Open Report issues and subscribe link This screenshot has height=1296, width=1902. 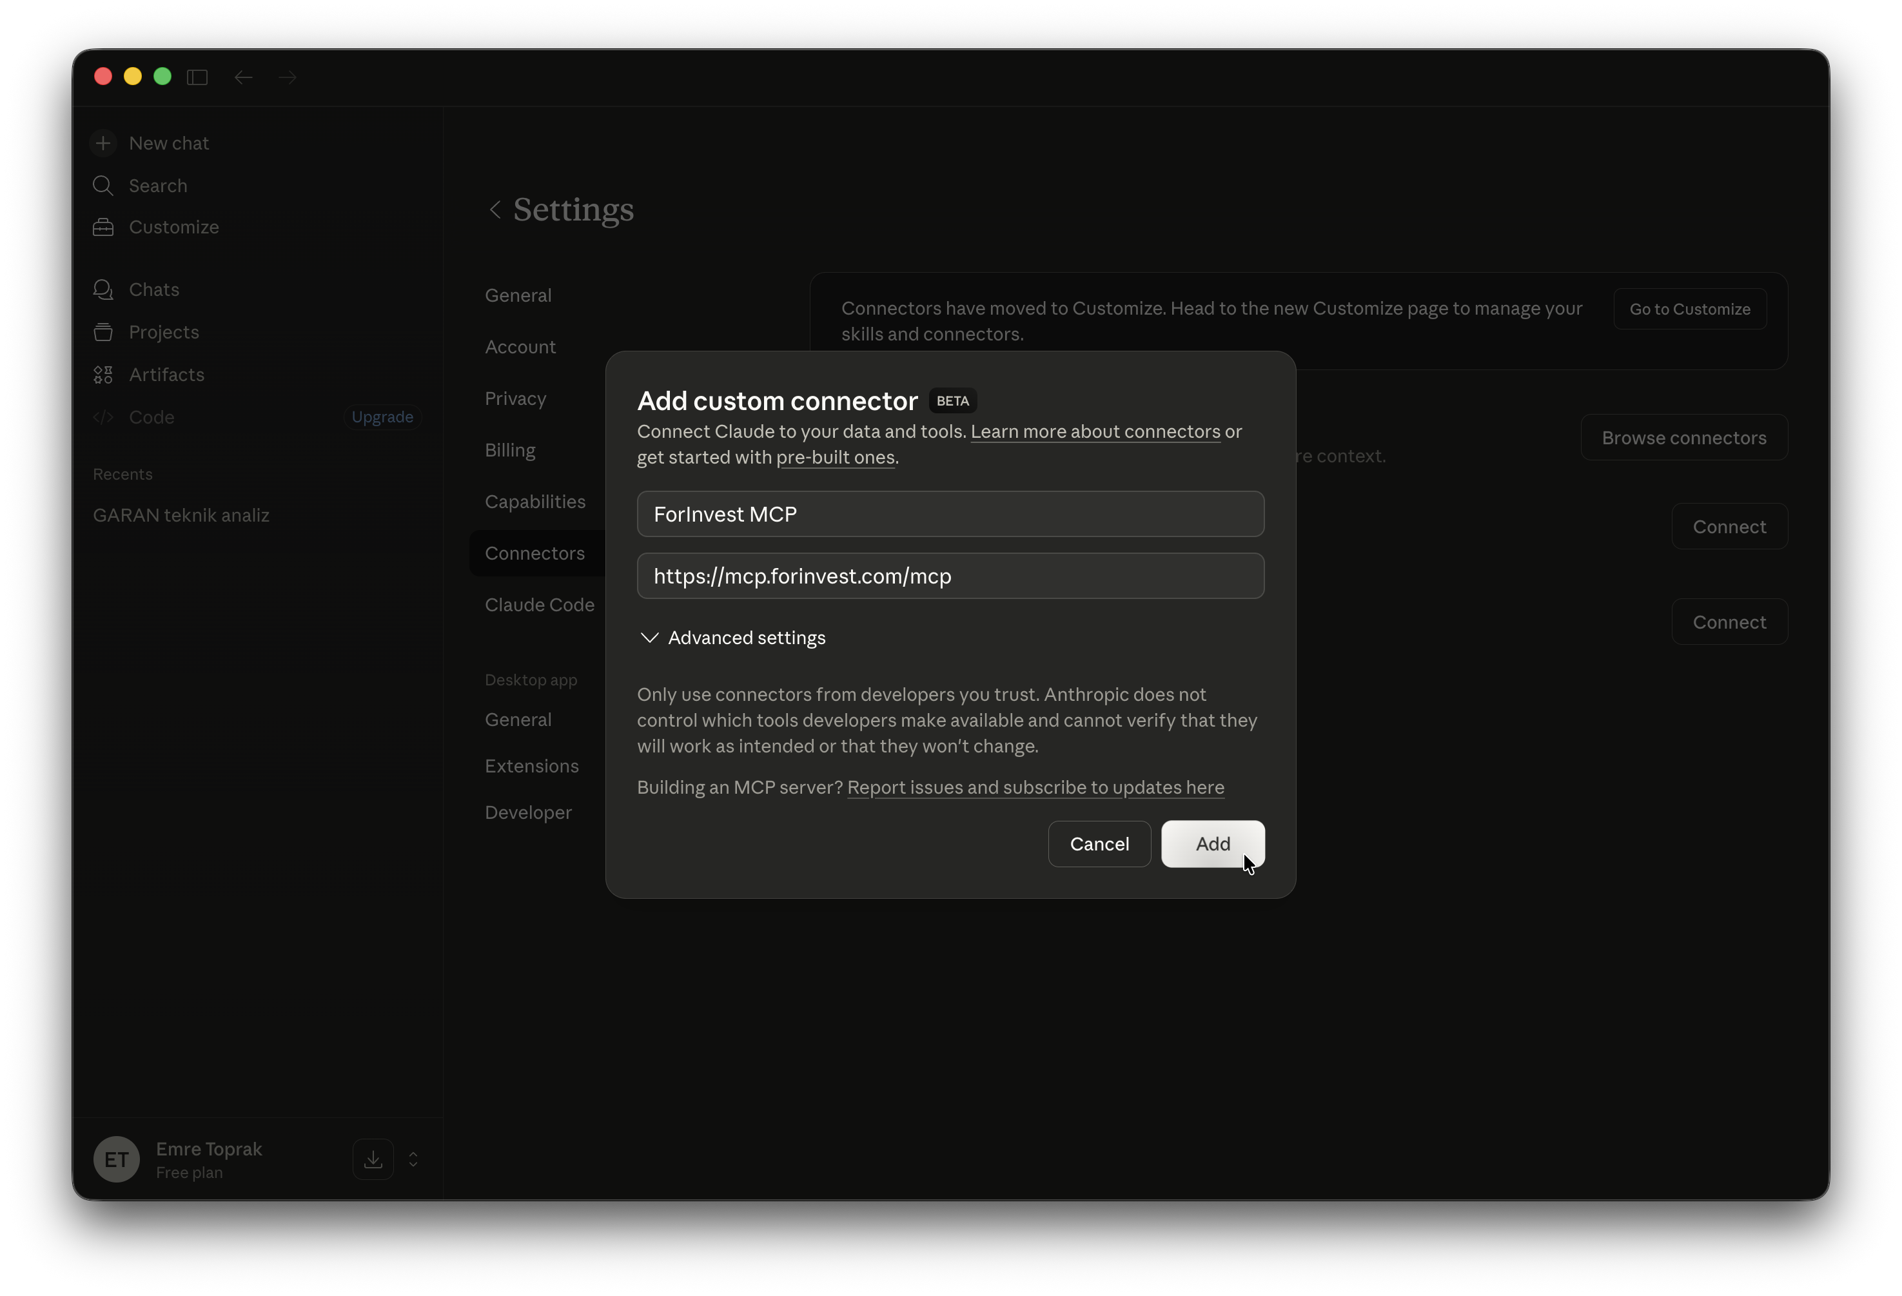1035,787
